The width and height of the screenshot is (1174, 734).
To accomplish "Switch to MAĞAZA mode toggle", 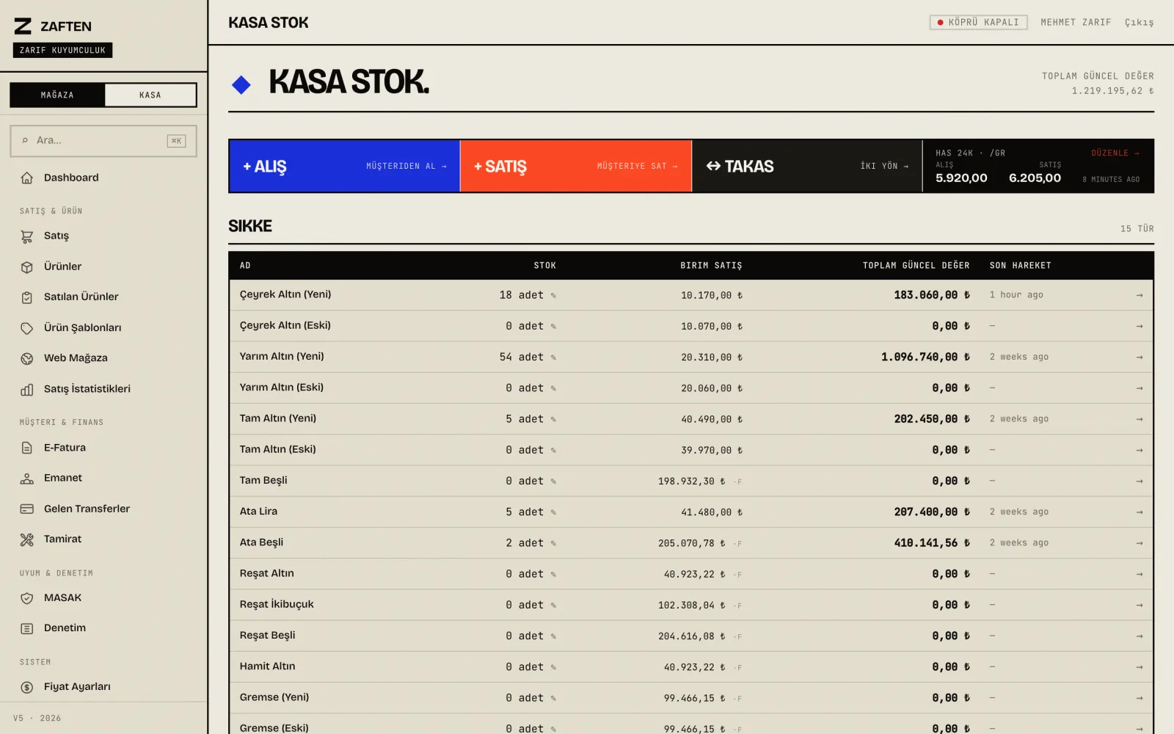I will [x=57, y=95].
